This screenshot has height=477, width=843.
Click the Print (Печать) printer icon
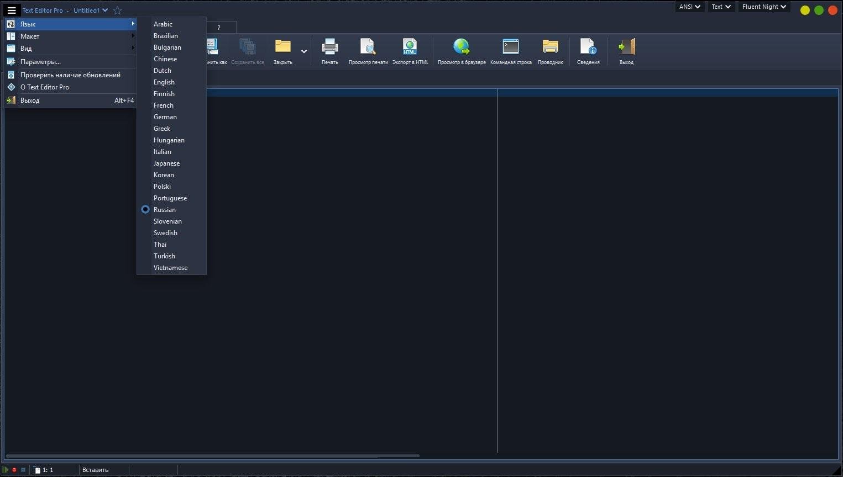tap(329, 47)
